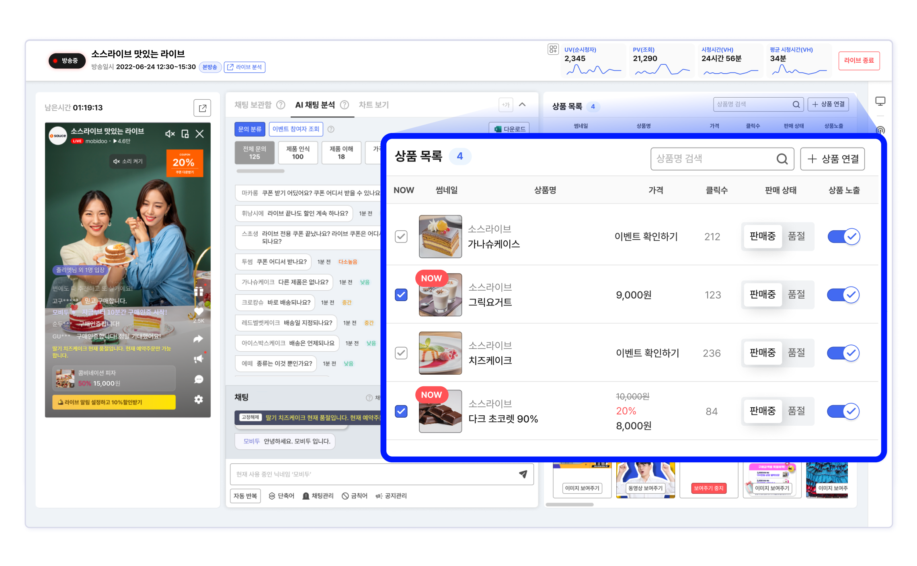The image size is (917, 566).
Task: Toggle product exposure for 다크 초코렛 90%
Action: coord(843,411)
